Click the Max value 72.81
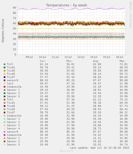 [x=124, y=64]
